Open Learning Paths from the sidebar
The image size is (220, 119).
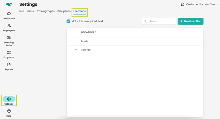click(x=9, y=41)
